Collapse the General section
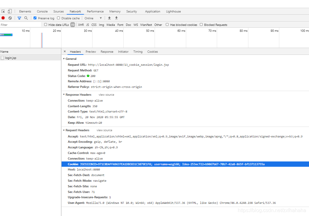 click(x=64, y=59)
